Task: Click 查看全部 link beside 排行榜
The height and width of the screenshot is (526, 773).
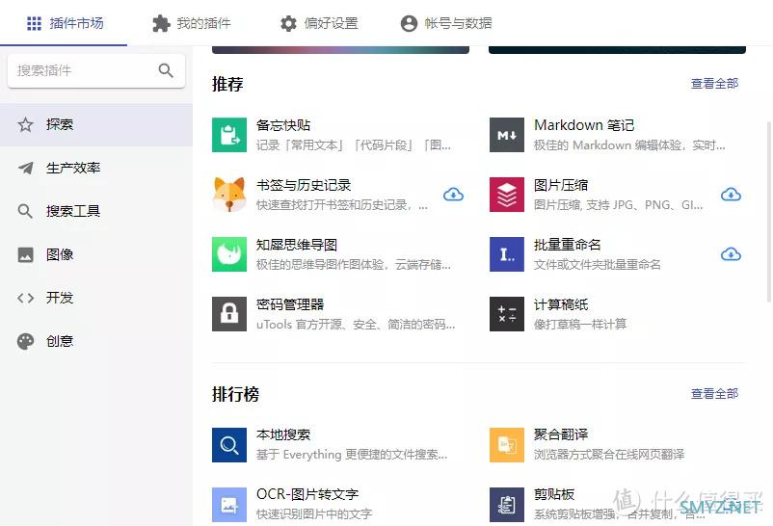Action: [x=714, y=393]
